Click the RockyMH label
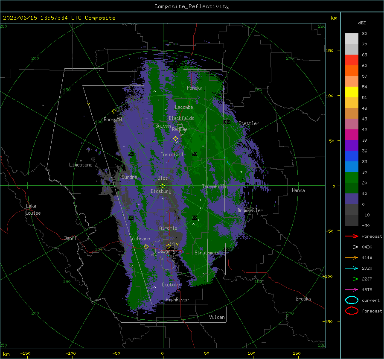The width and height of the screenshot is (384, 359). 113,120
